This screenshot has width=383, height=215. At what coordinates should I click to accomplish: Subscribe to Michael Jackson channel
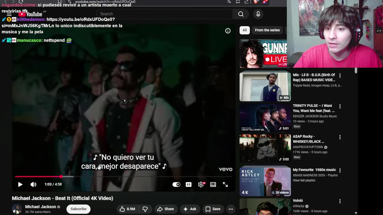pyautogui.click(x=78, y=209)
